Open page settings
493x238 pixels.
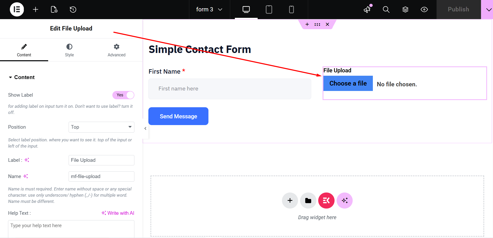pos(54,9)
